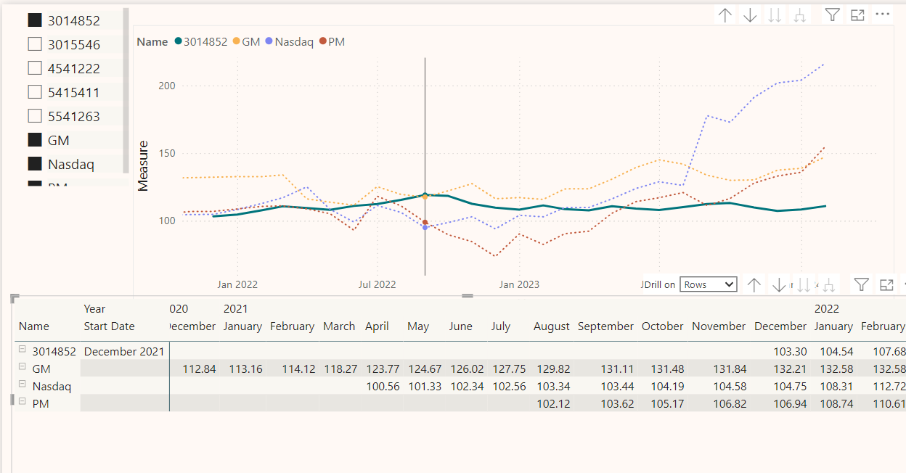The height and width of the screenshot is (473, 906).
Task: Click the Nasdaq label in the slicer list
Action: [71, 164]
